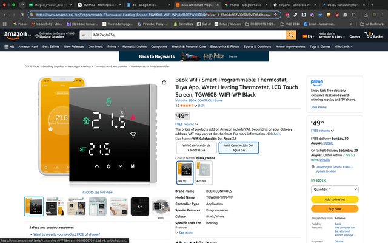The image size is (388, 243).
Task: Open the Setup Wix.com bookmark
Action: pos(228,24)
